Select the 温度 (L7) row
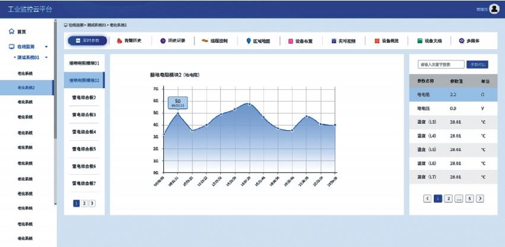The image size is (505, 247). pyautogui.click(x=453, y=177)
